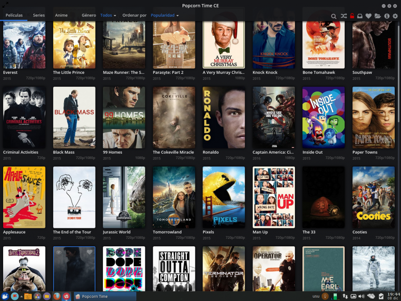This screenshot has height=301, width=401.
Task: Open The 33 poster
Action: (323, 197)
